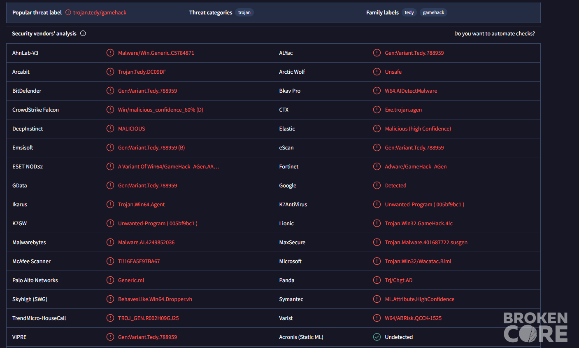This screenshot has width=579, height=348.
Task: Click the trojan.tedy/gamehack popular threat label
Action: pyautogui.click(x=100, y=12)
